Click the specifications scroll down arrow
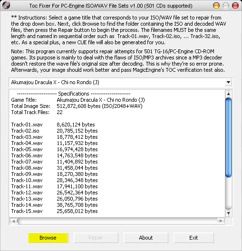Image resolution: width=242 pixels, height=251 pixels. pyautogui.click(x=229, y=213)
